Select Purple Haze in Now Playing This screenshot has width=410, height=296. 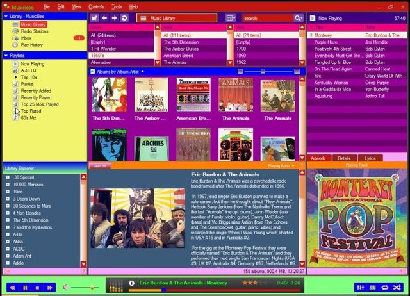tap(357, 42)
